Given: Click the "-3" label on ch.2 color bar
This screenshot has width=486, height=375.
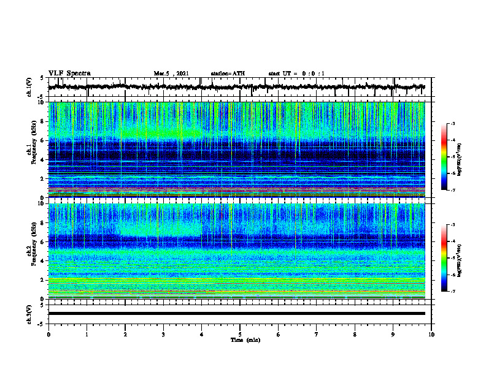Looking at the screenshot, I should (453, 225).
